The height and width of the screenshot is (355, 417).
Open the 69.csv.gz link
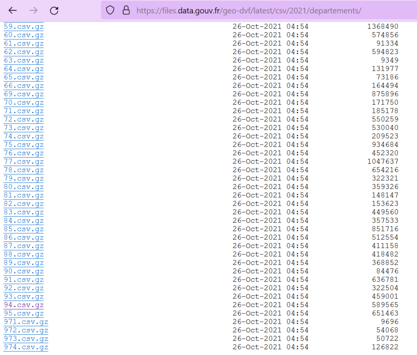[x=24, y=94]
